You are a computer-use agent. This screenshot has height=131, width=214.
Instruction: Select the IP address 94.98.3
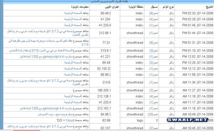pos(106,114)
